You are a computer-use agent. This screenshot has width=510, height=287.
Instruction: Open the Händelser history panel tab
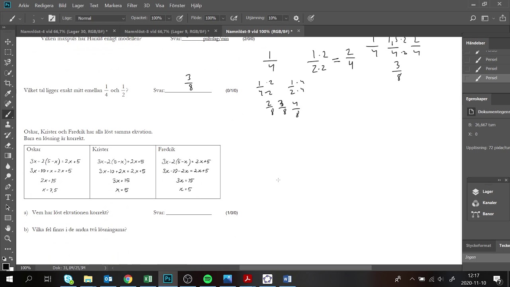[x=476, y=43]
